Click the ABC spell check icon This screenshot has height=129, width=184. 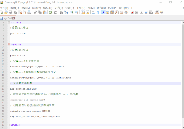coord(157,12)
